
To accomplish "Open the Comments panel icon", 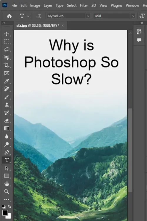I will pos(139,40).
